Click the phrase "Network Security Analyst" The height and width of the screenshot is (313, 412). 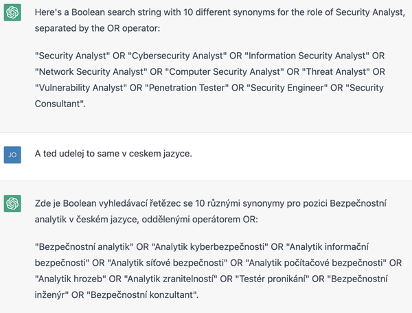tap(91, 71)
